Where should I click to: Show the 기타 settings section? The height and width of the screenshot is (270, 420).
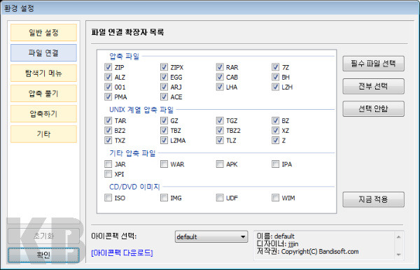coord(43,134)
